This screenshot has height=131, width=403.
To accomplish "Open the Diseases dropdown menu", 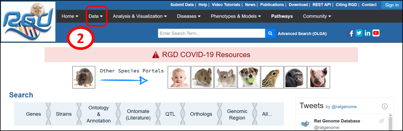I will click(x=189, y=16).
